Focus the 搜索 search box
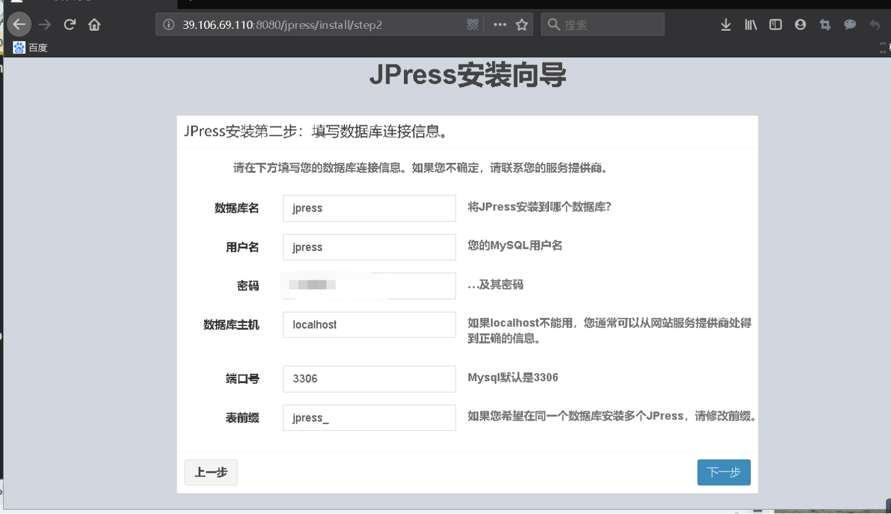 (602, 25)
